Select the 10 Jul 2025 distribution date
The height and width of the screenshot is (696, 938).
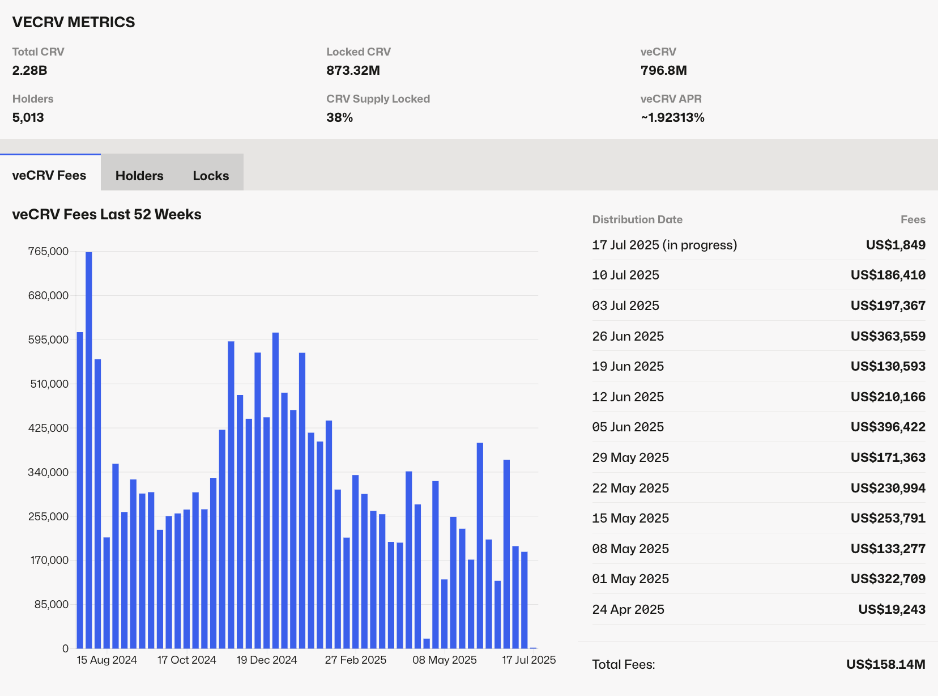click(625, 275)
